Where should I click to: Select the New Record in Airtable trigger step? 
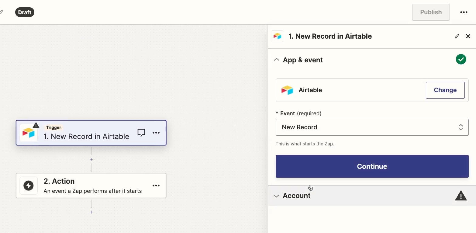91,133
